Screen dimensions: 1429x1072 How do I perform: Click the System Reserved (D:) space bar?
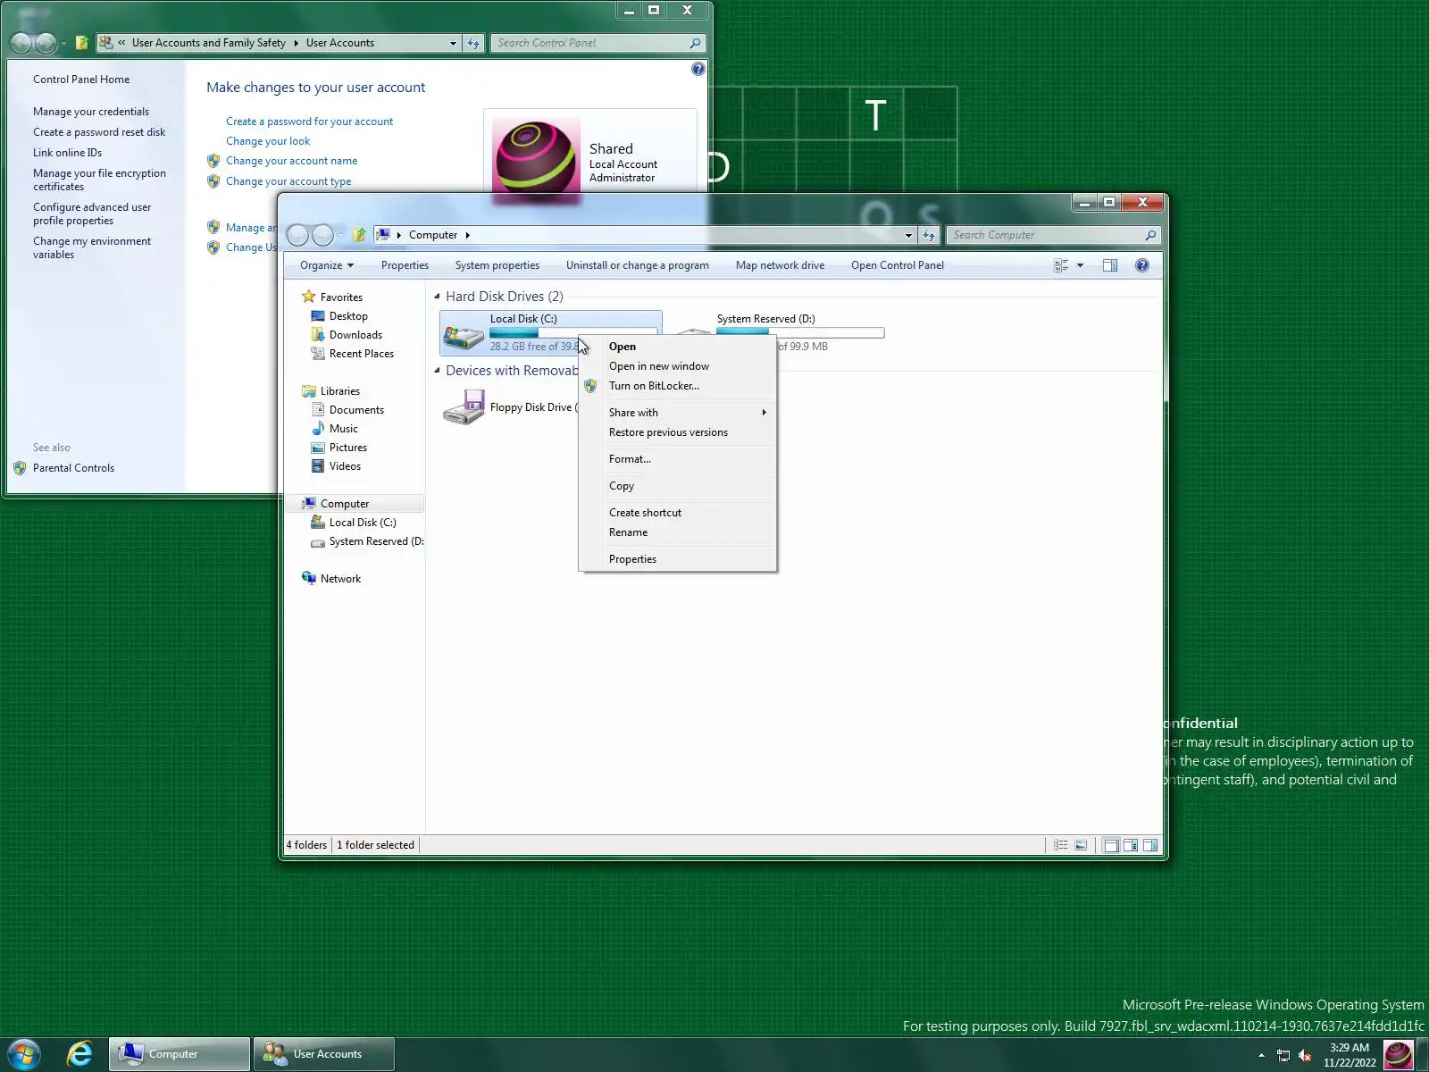coord(800,333)
